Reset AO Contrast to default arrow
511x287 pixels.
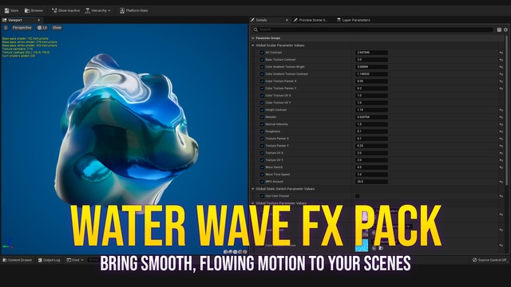tap(501, 53)
